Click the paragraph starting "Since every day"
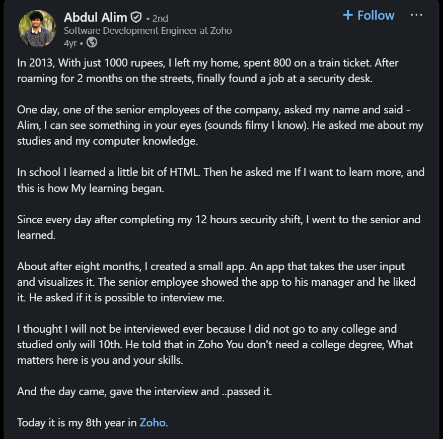The height and width of the screenshot is (439, 443). (218, 227)
